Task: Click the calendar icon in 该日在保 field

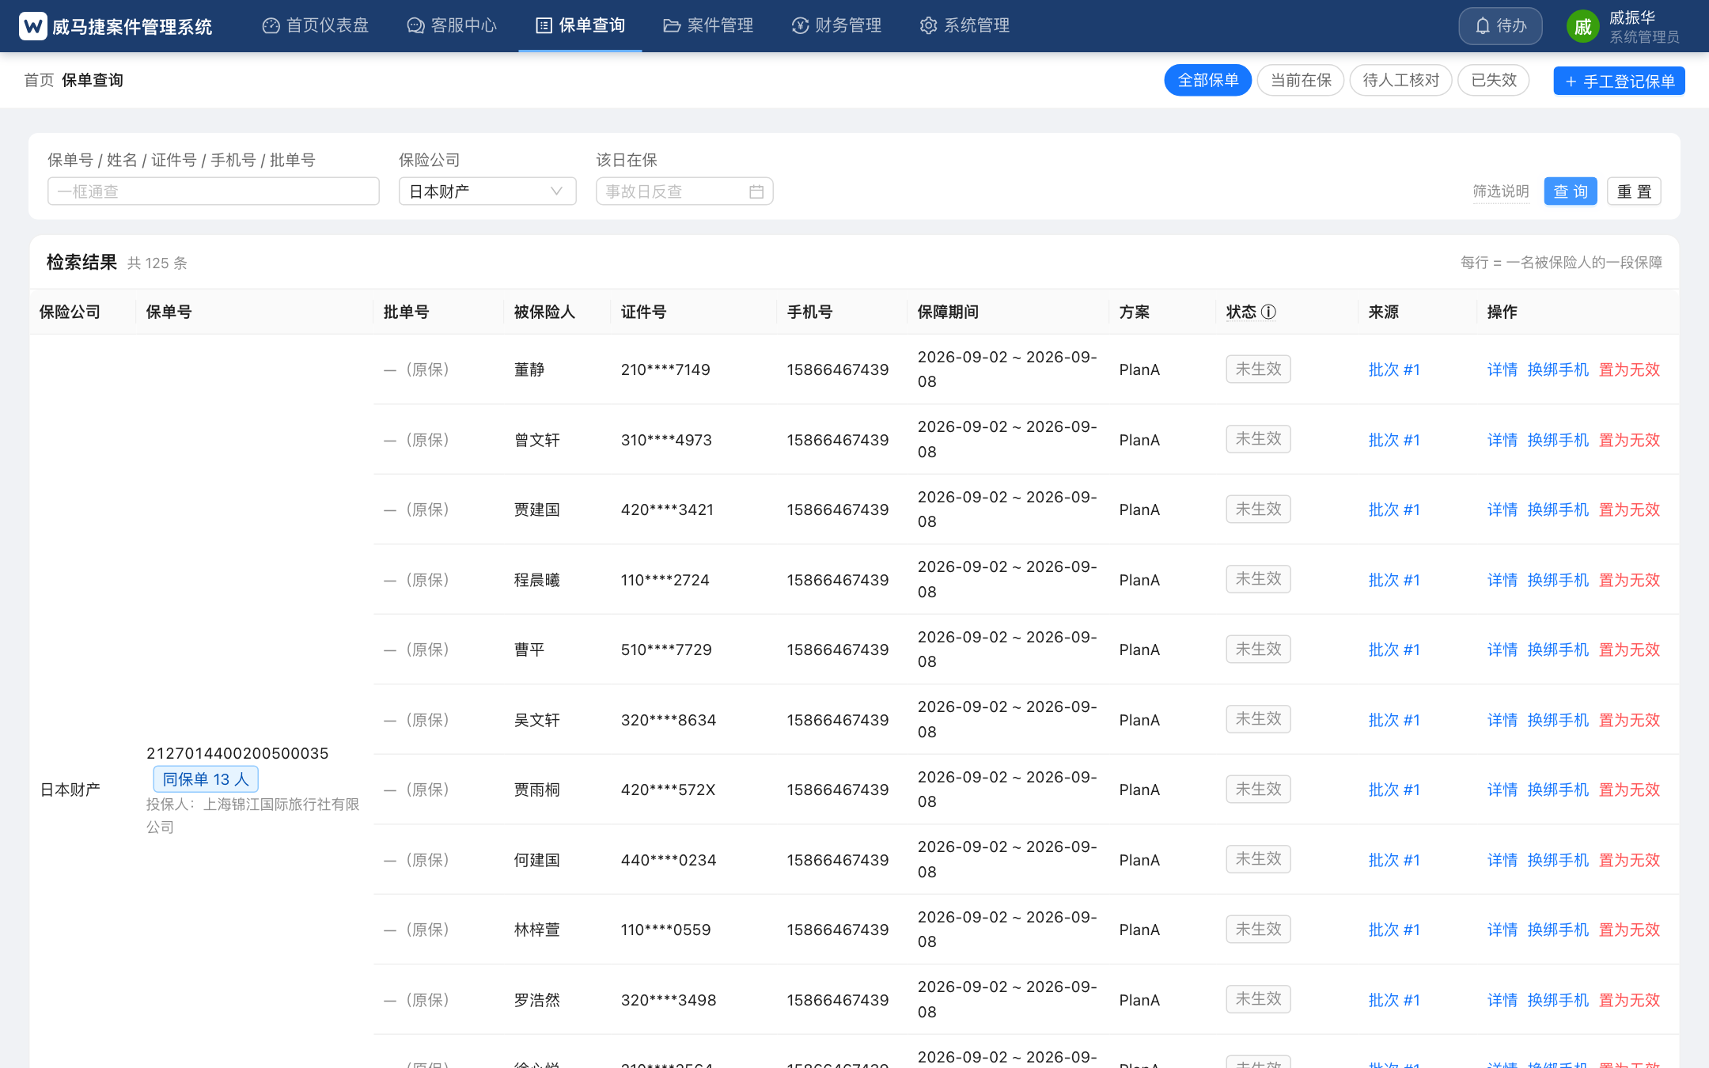Action: (756, 191)
